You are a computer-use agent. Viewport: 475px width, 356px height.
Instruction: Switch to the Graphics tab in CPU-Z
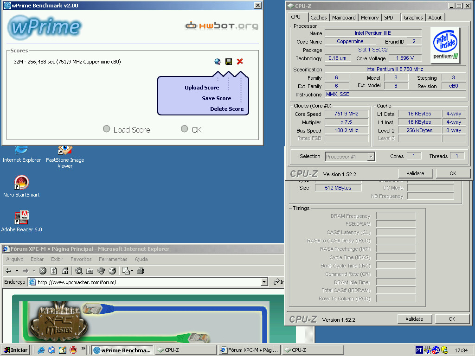[413, 18]
